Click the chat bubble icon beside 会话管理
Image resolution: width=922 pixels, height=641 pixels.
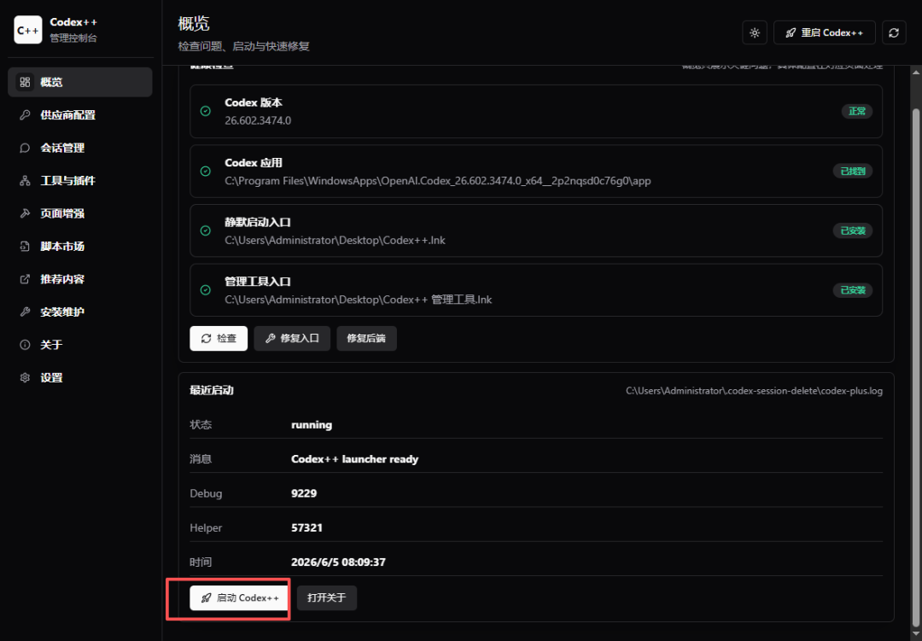(x=25, y=149)
